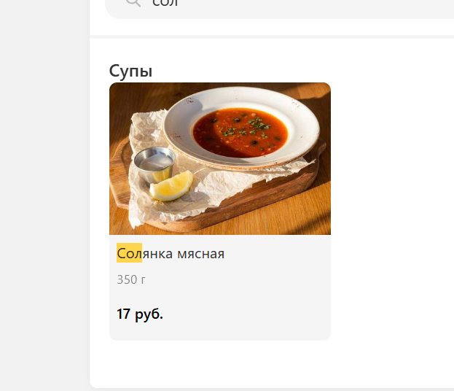Click the "17 руб." price label

point(140,314)
